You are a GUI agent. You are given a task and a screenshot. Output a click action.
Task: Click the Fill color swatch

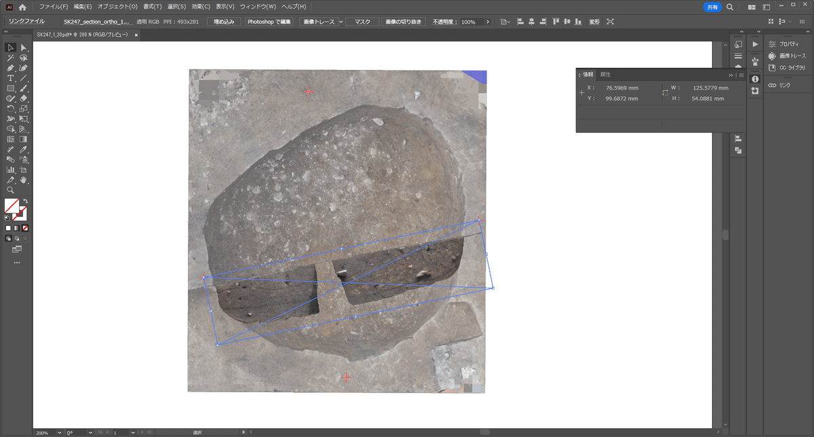click(12, 206)
